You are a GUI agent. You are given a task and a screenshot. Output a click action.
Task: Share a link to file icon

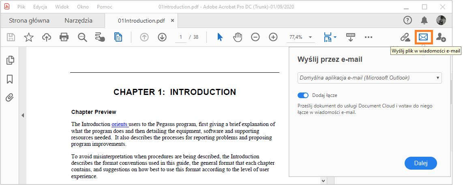pos(405,37)
